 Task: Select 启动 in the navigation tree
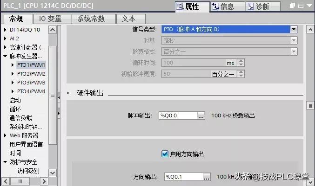tap(15, 100)
